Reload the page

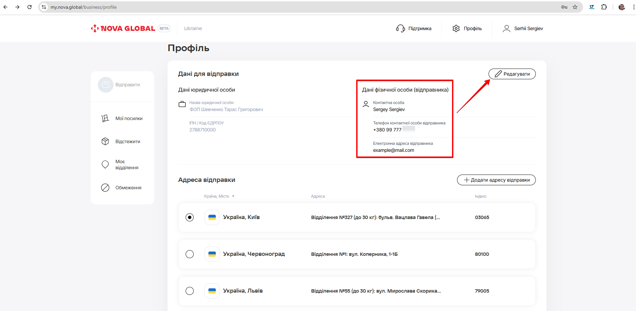pos(29,7)
